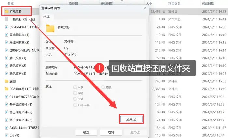Select the 腾讯文档 (1) file icon

pyautogui.click(x=7, y=58)
